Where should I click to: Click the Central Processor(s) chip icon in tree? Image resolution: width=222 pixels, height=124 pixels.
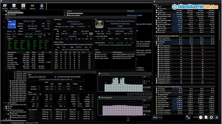6,11
